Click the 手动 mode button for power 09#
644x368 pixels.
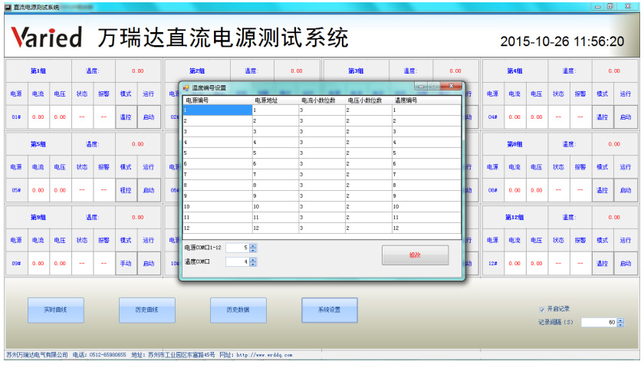[126, 263]
